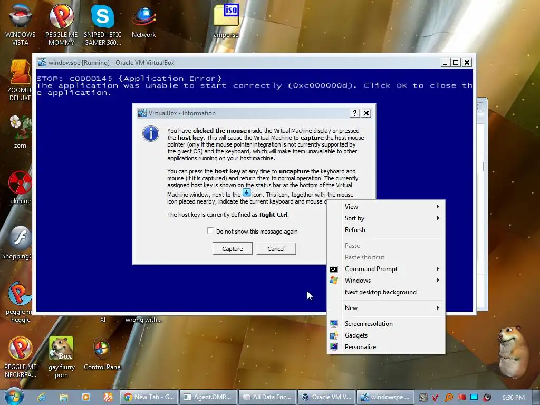
Task: Click the blue monitor tray icon
Action: click(474, 398)
